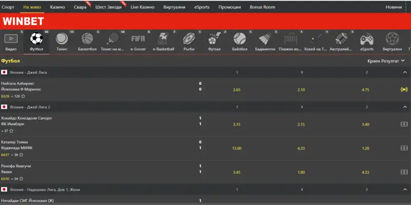This screenshot has width=411, height=205.
Task: Bet on Йокохама Ф Маринос at 4.75
Action: 365,90
